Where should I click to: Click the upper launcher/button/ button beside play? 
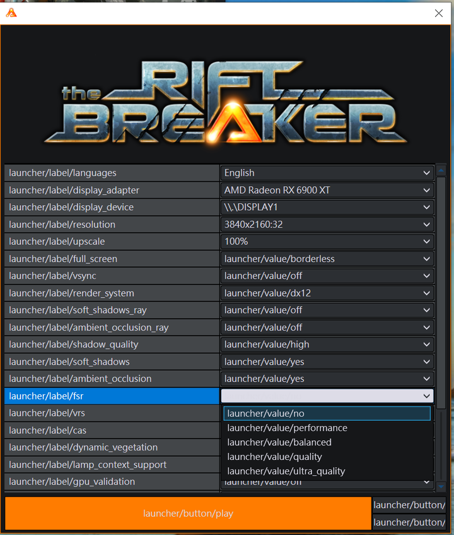click(x=409, y=505)
